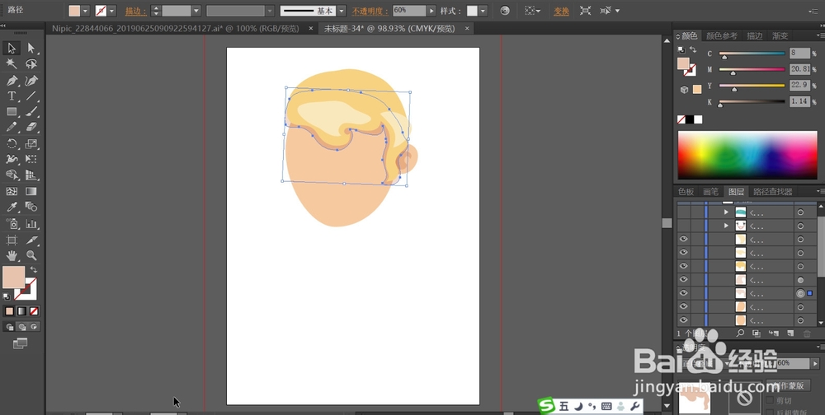Open the fill color dropdown in control bar

(85, 11)
